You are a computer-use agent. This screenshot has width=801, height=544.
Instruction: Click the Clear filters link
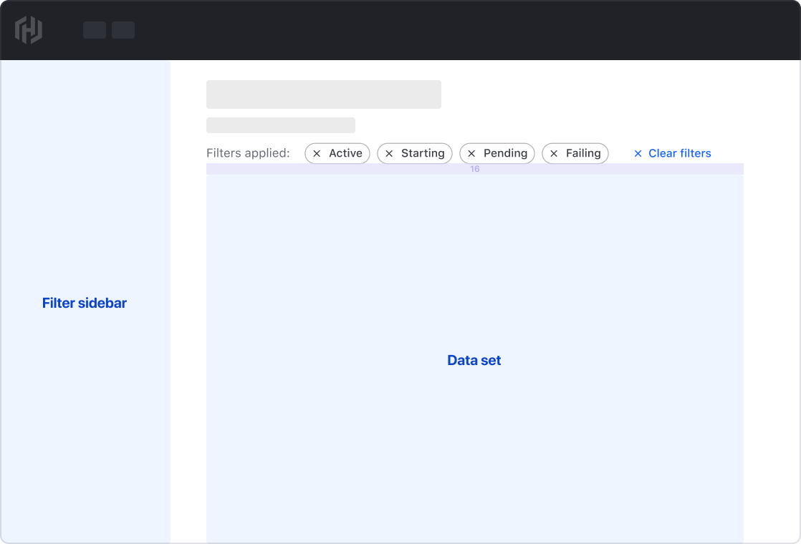click(x=679, y=153)
